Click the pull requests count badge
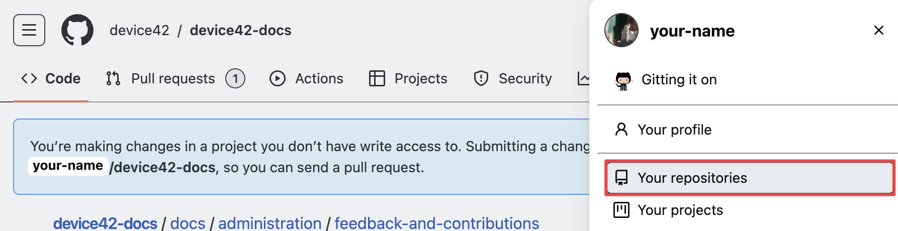Screen dimensions: 898x231 click(x=235, y=79)
